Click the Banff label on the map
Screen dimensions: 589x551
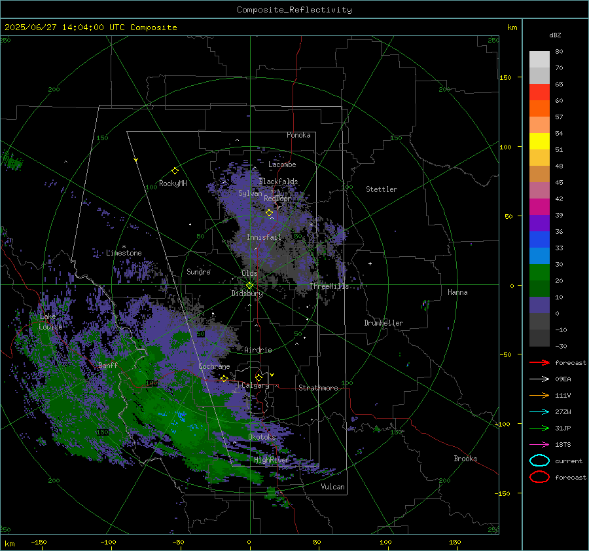point(108,365)
